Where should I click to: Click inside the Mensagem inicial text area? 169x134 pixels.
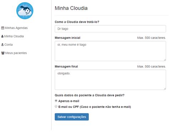[110, 51]
